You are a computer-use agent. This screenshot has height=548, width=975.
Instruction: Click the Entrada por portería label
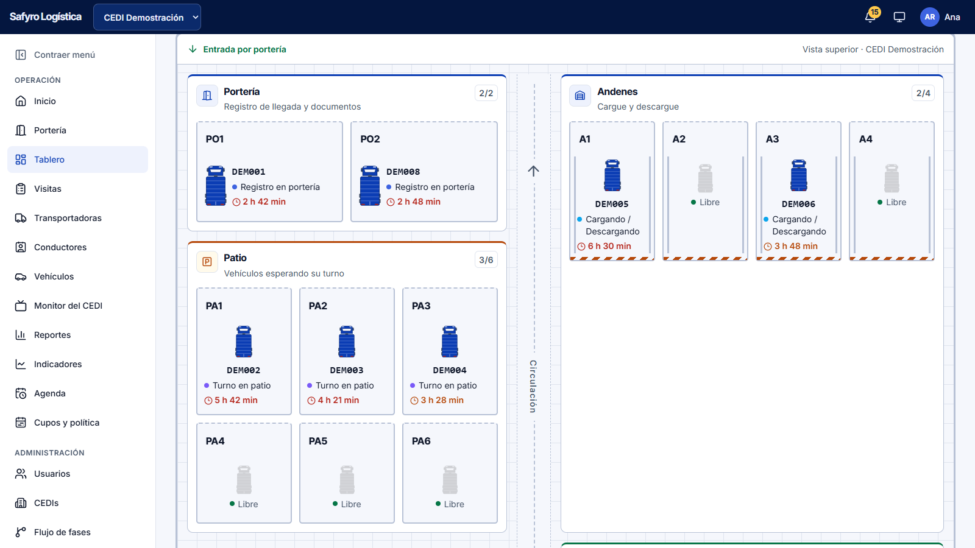tap(244, 49)
